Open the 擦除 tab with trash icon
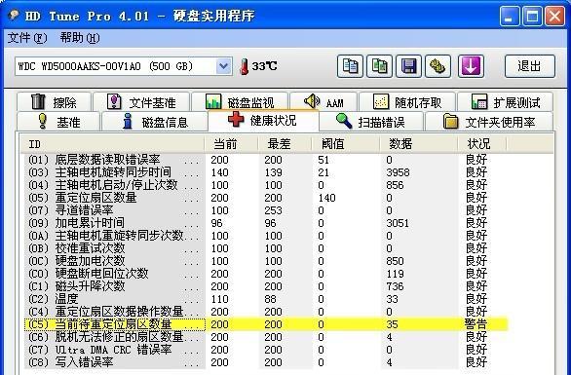The width and height of the screenshot is (571, 375). [x=54, y=102]
